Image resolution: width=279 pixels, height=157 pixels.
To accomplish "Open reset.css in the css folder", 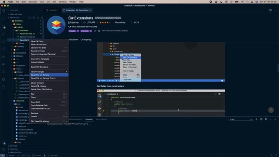I will tap(22, 136).
